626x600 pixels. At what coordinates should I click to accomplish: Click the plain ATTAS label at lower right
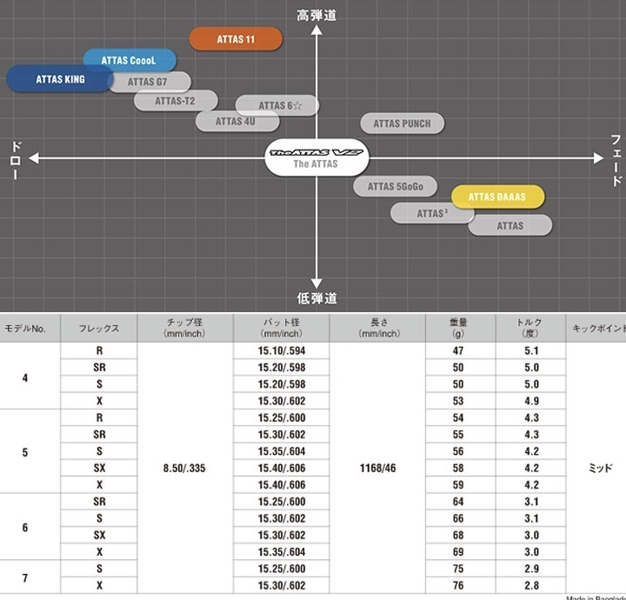point(510,225)
